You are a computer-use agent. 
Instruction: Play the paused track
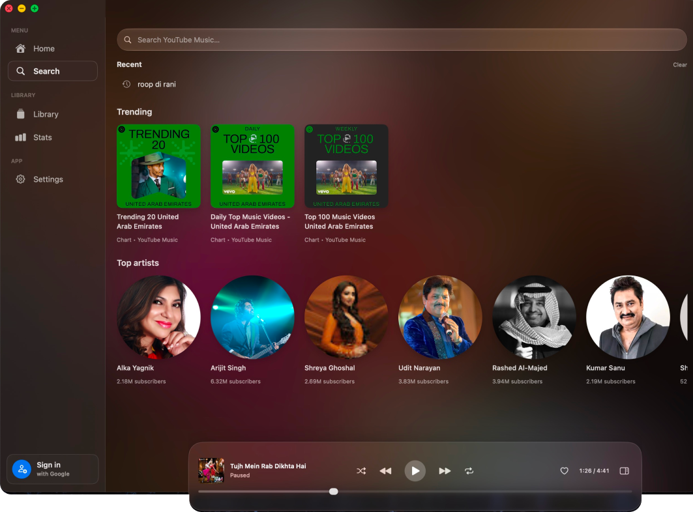415,471
